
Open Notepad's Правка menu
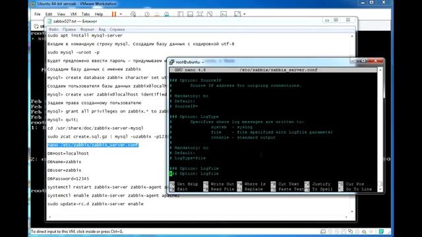tap(69, 29)
